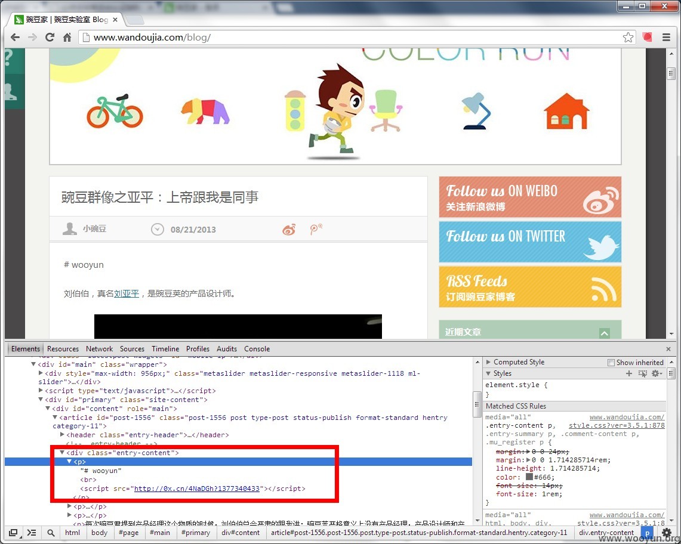
Task: Open the browser home page icon
Action: point(67,38)
